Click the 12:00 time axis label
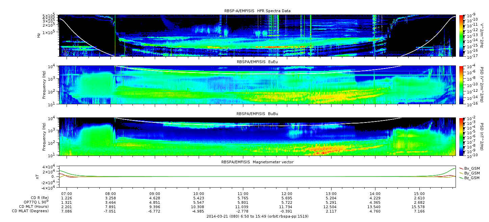 (x=287, y=194)
